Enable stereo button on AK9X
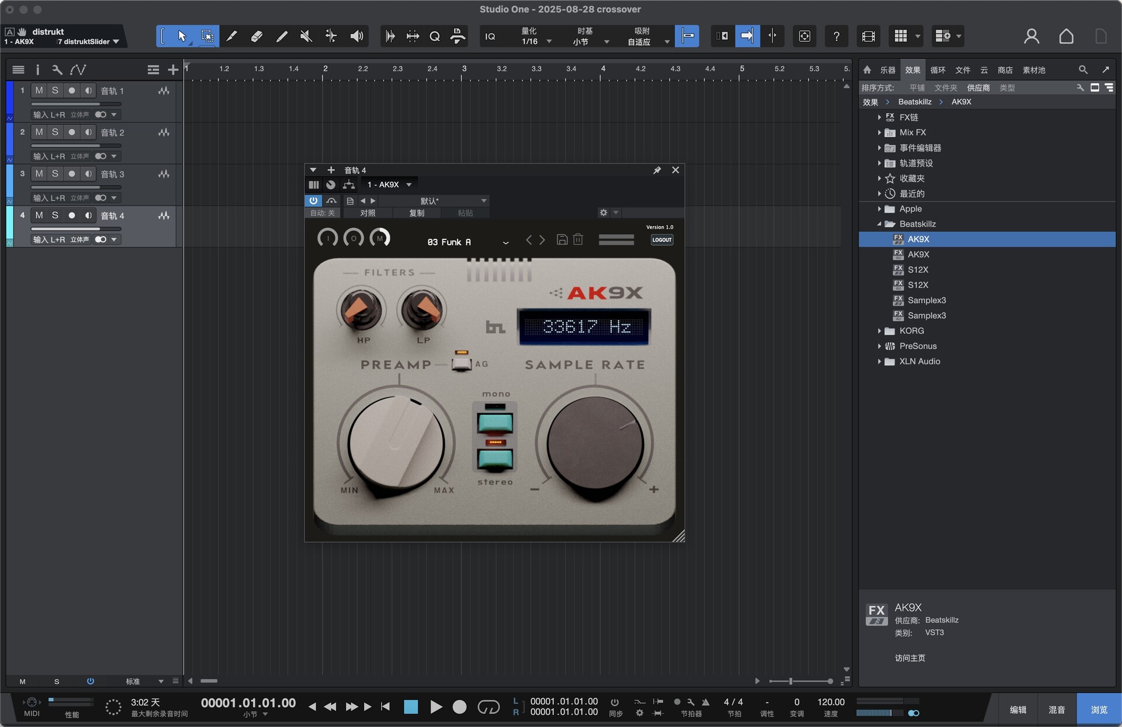The width and height of the screenshot is (1122, 727). point(495,459)
